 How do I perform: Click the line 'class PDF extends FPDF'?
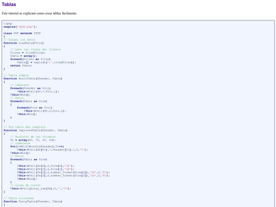[22, 33]
